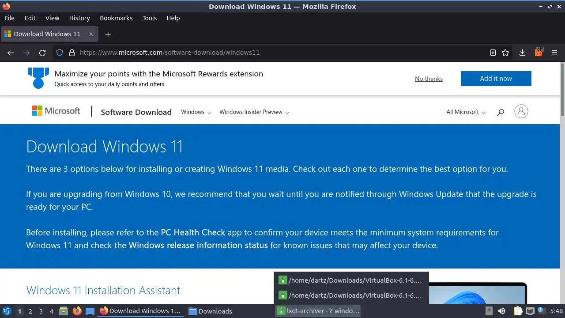Image resolution: width=565 pixels, height=318 pixels.
Task: Click the Software Download heading link
Action: click(136, 112)
